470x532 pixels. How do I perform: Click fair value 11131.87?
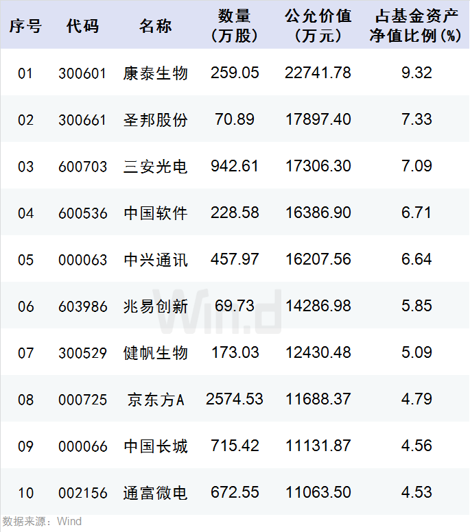[318, 446]
